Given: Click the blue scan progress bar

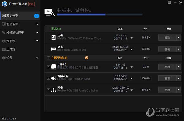Looking at the screenshot, I should pyautogui.click(x=100, y=14).
